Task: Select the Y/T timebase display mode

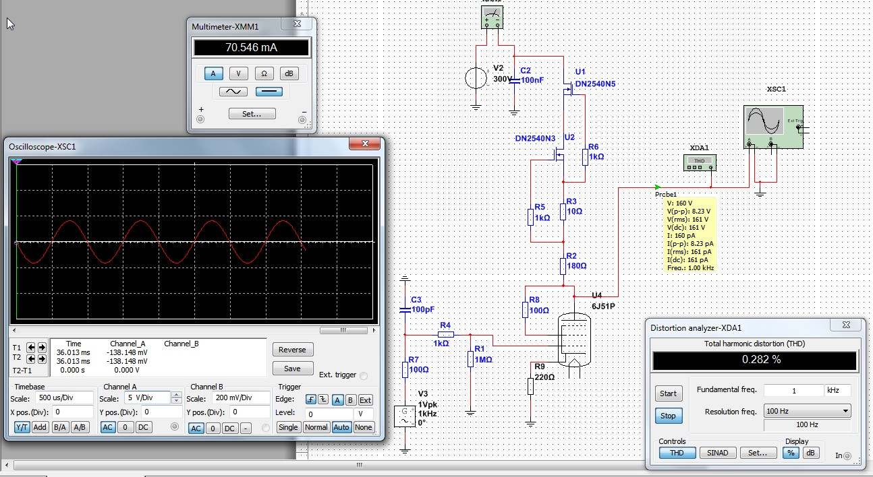Action: coord(22,427)
